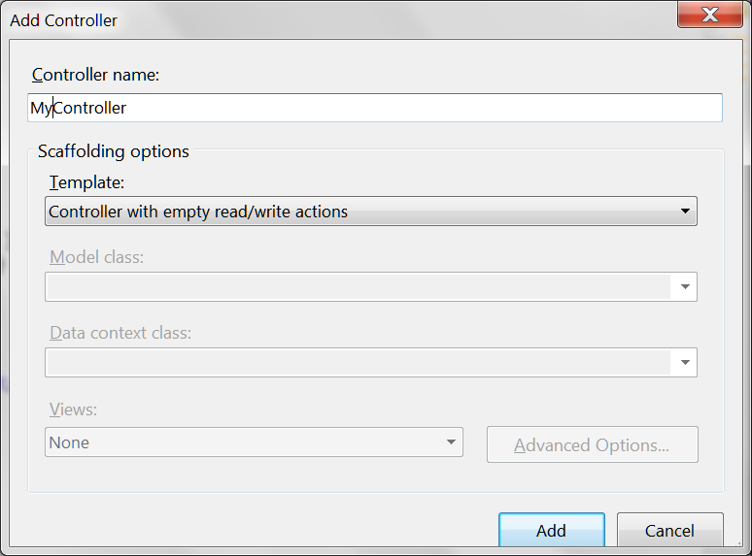
Task: Cancel the Add Controller dialog
Action: [x=669, y=531]
